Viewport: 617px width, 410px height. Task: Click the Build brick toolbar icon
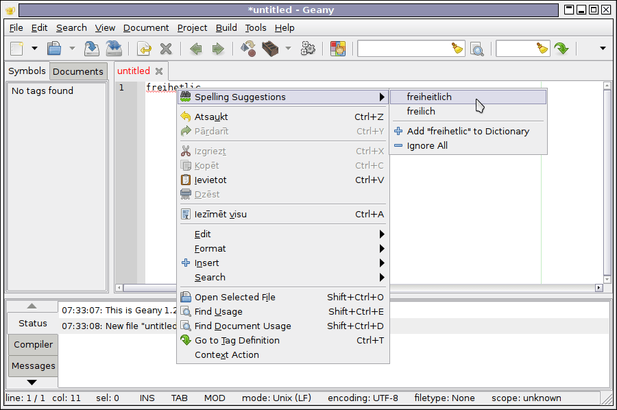point(270,49)
